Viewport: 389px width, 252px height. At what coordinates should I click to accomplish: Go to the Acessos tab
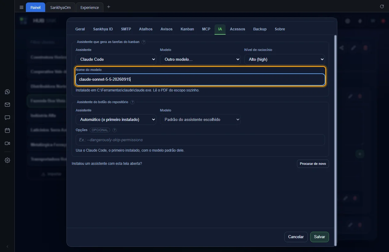(x=238, y=29)
